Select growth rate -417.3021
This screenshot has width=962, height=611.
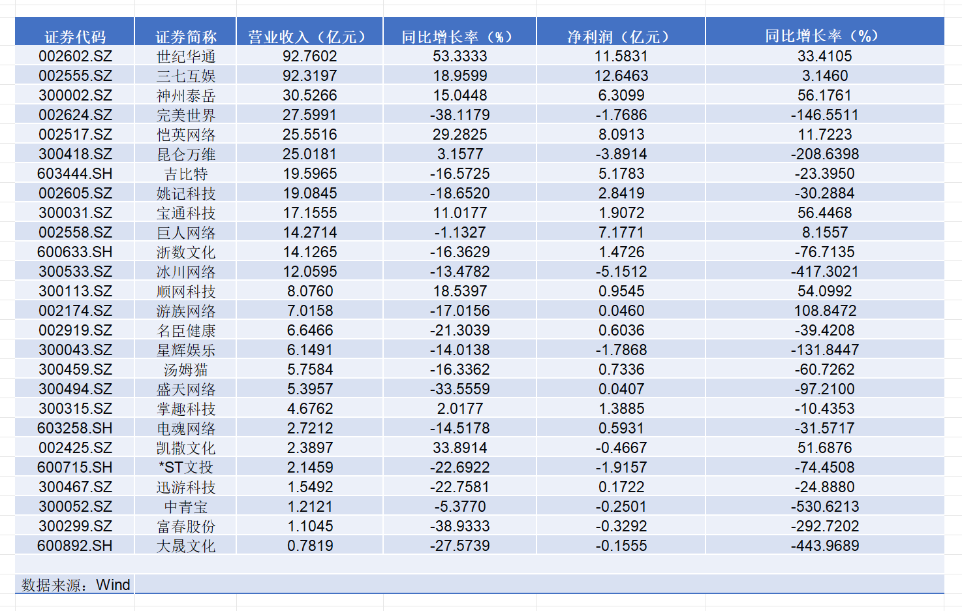(x=825, y=272)
